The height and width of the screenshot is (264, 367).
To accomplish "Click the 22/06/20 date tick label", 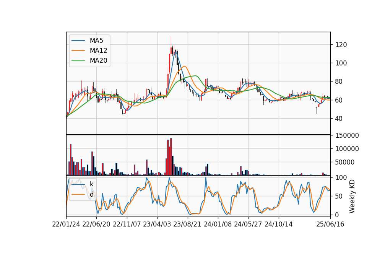I will point(96,224).
